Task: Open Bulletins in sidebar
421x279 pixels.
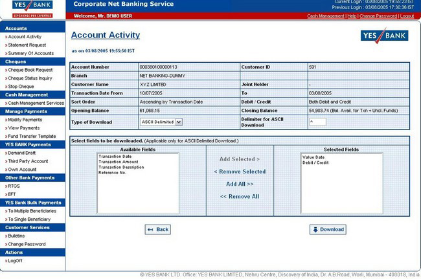Action: click(16, 236)
